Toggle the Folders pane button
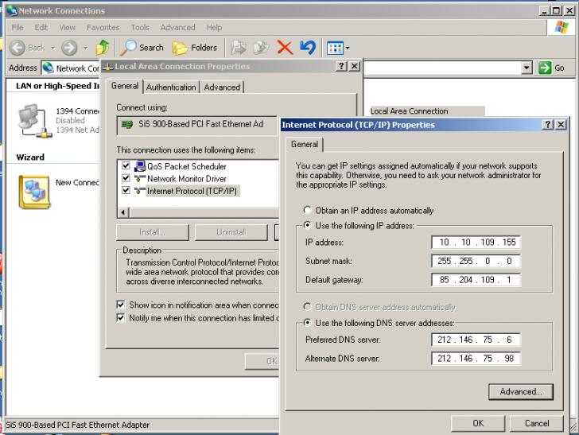579x435 pixels. 195,48
